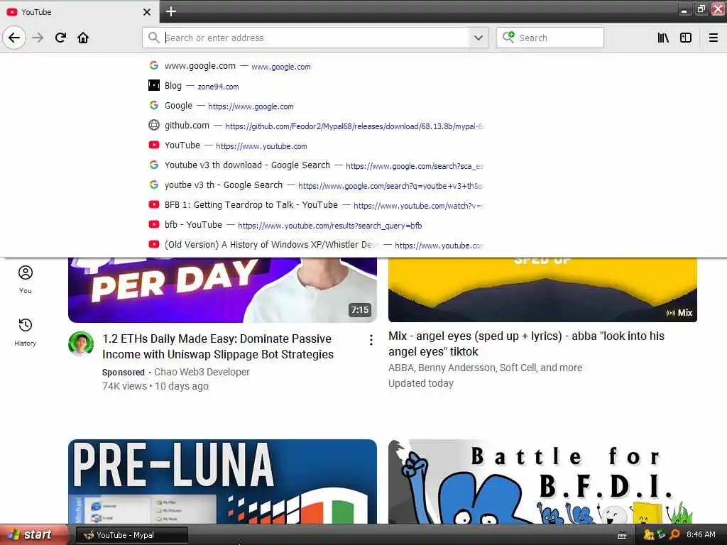727x545 pixels.
Task: Click the search engine magnifier with plus
Action: [508, 37]
